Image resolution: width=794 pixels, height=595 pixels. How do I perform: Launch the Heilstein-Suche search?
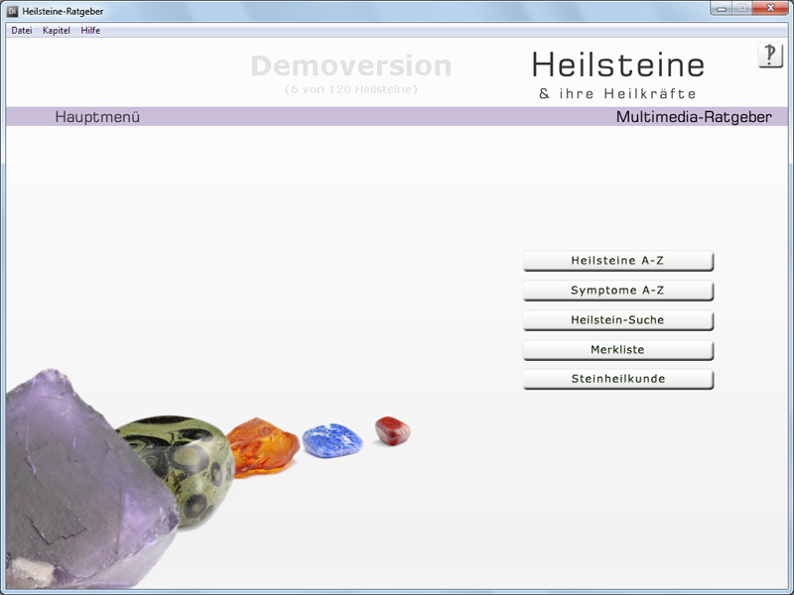(617, 320)
